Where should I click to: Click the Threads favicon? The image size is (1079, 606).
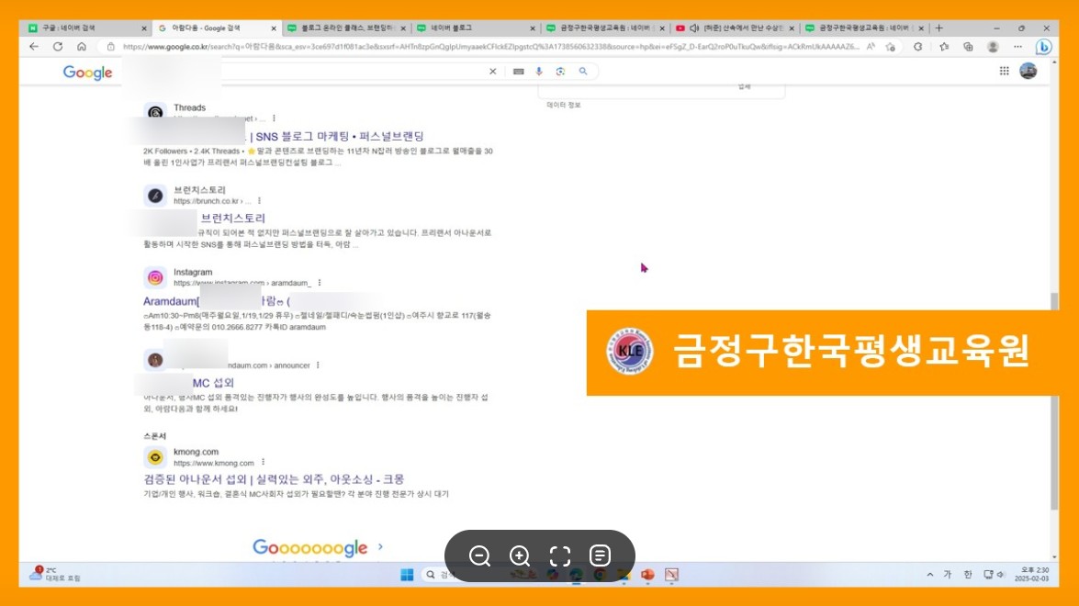pos(155,112)
